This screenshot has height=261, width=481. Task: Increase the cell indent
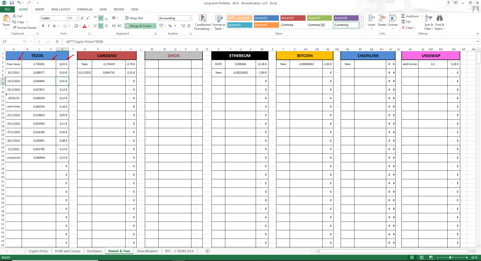119,26
